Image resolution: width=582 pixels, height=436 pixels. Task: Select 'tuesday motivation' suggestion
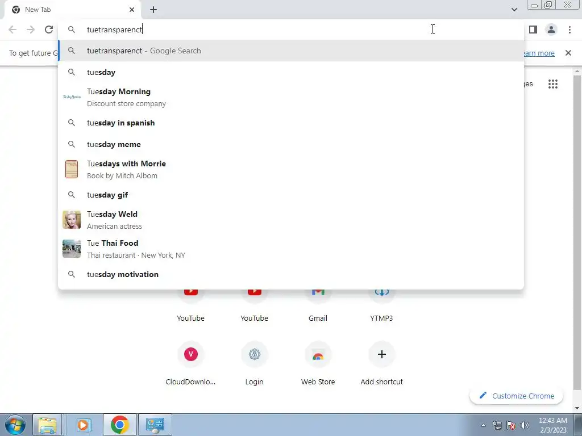pos(291,274)
